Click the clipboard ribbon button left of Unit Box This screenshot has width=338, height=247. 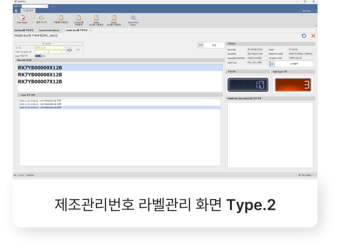[61, 19]
